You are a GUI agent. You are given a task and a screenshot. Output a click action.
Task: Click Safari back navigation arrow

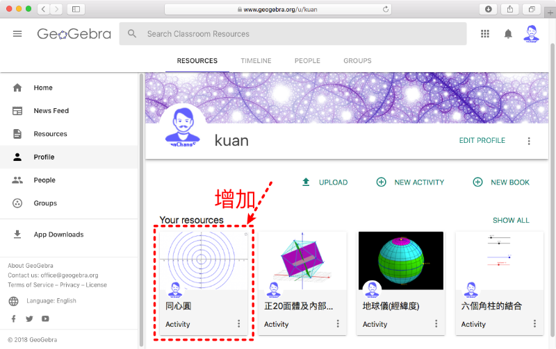pos(43,9)
